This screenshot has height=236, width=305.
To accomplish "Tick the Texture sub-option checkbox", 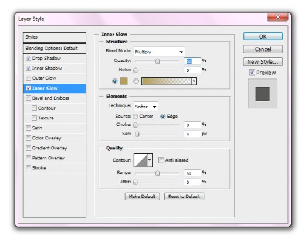I will click(x=34, y=118).
